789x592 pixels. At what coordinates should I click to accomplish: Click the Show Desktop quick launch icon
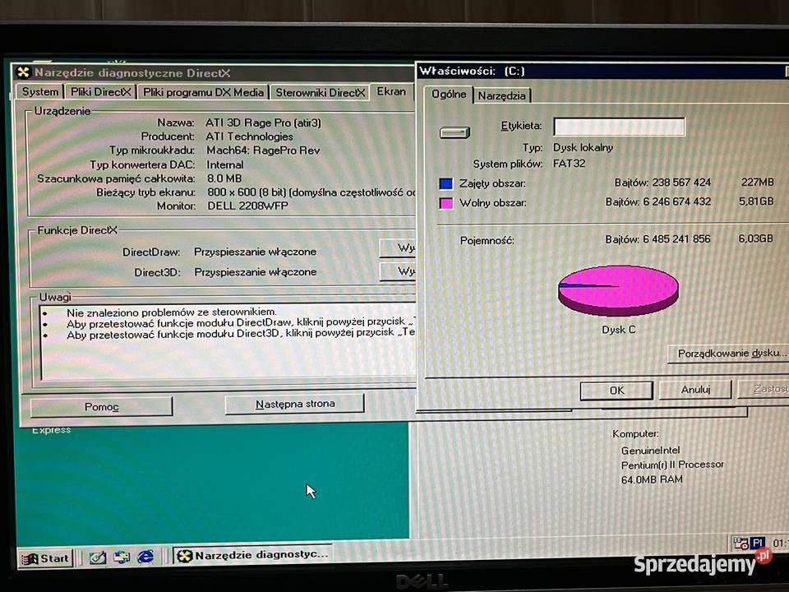point(98,557)
